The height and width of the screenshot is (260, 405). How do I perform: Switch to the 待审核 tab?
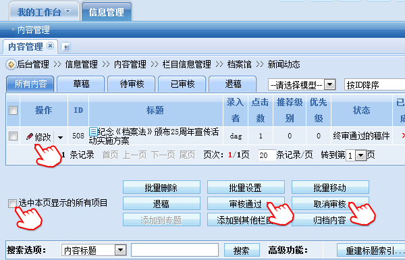132,84
